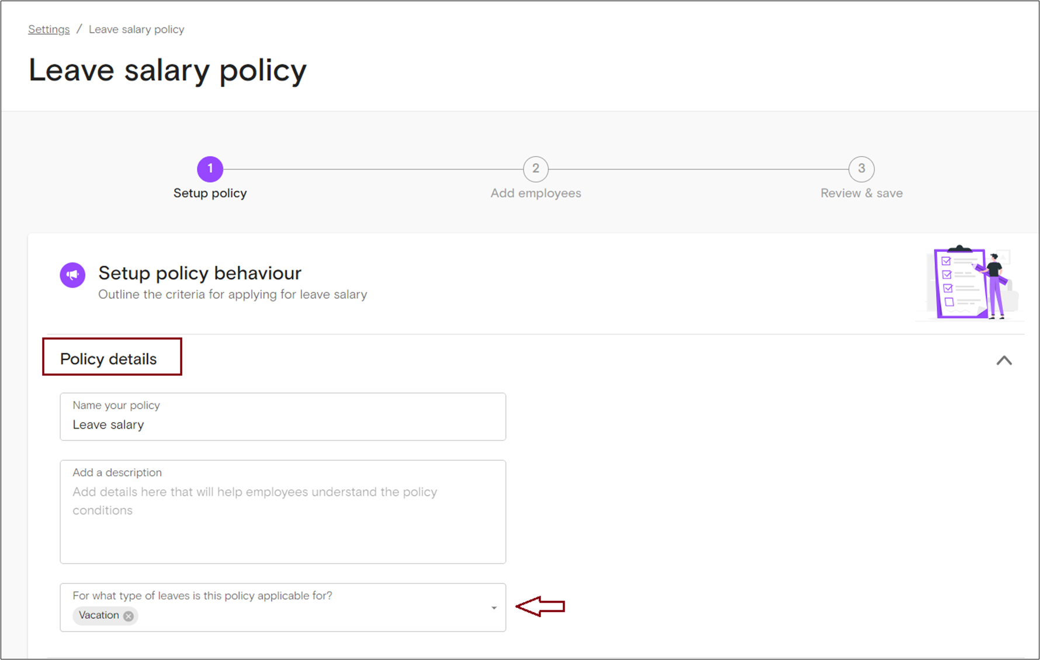Select the Add employees step label
This screenshot has width=1040, height=660.
coord(535,193)
